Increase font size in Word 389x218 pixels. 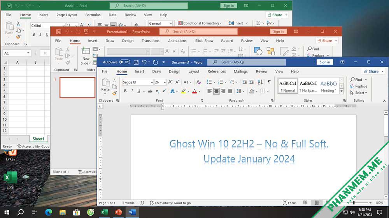tap(170, 82)
